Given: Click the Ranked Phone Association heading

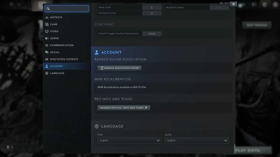Looking at the screenshot, I should (x=120, y=59).
